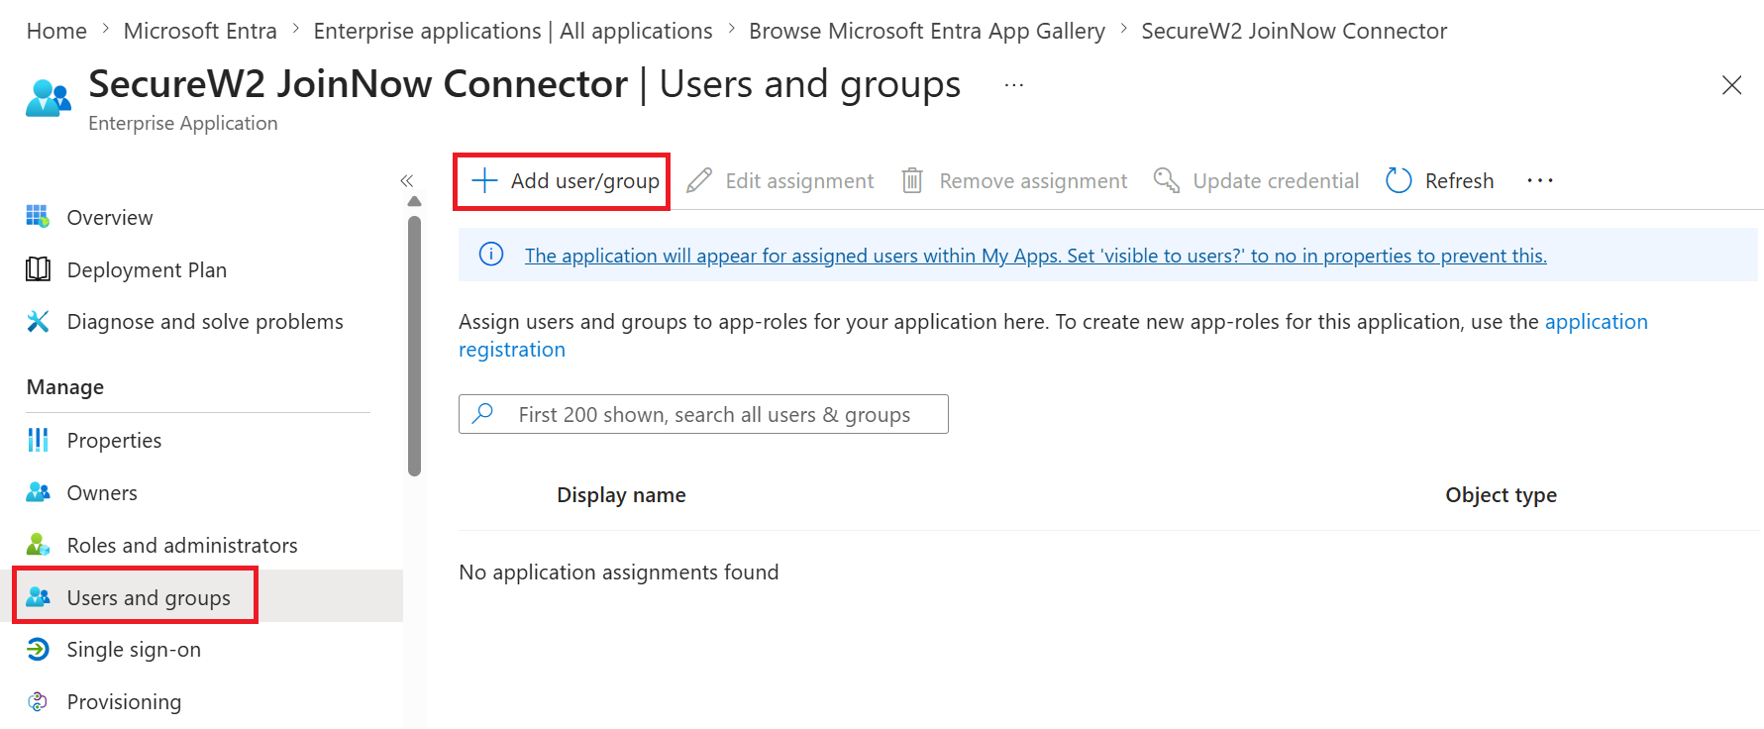Focus the search all users & groups field
The image size is (1764, 729).
[x=703, y=414]
